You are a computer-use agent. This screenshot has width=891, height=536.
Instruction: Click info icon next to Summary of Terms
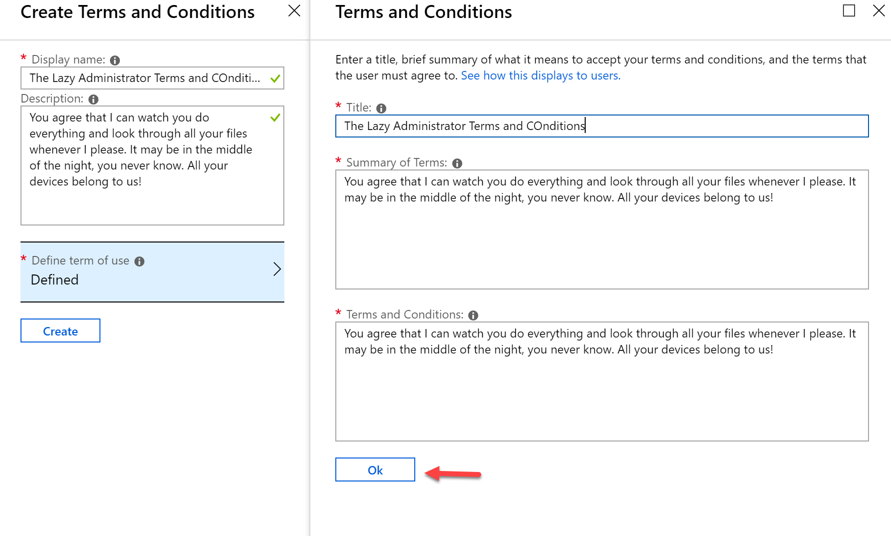pos(457,163)
